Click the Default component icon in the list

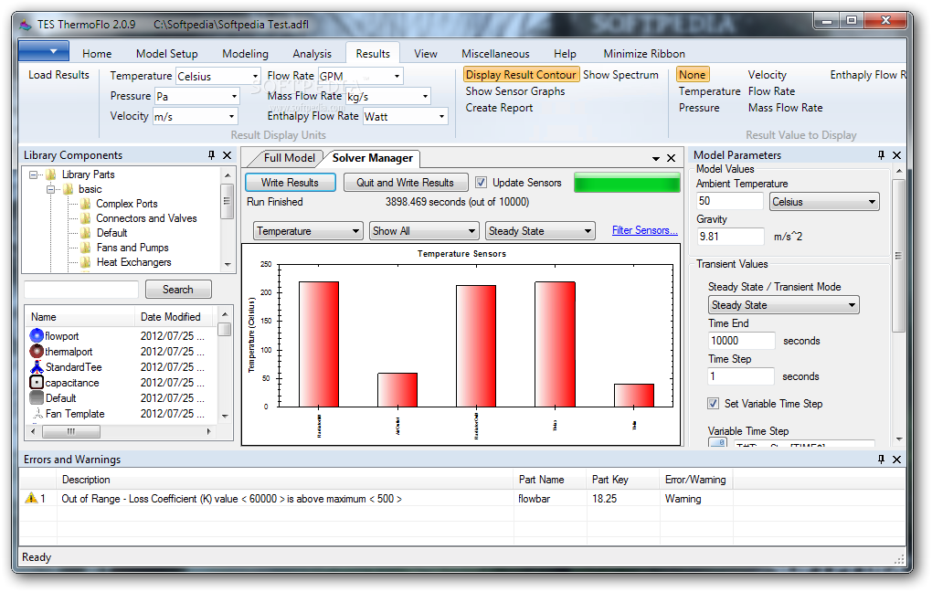tap(37, 397)
